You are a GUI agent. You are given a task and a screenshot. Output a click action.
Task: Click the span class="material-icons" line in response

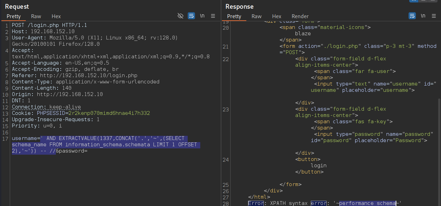pos(325,27)
